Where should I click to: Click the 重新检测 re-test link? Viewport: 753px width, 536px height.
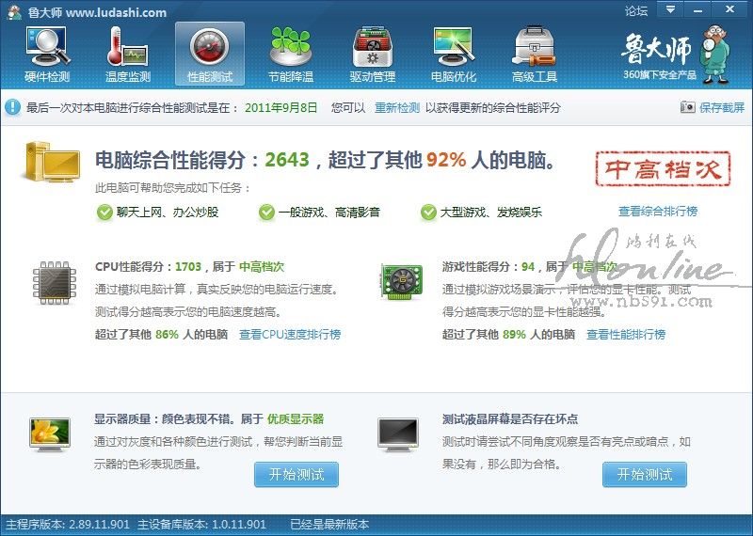[x=397, y=107]
